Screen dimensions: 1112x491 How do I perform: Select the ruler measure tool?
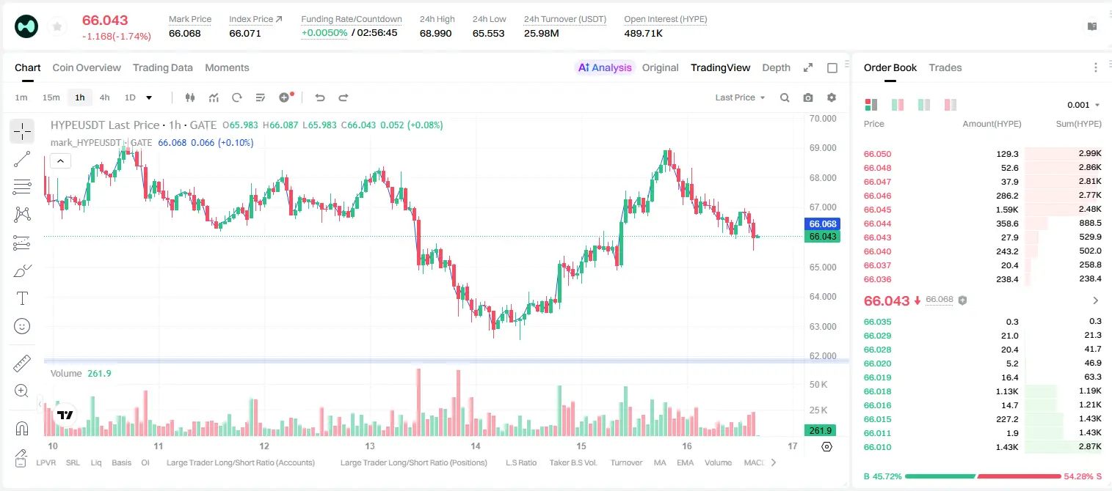click(22, 363)
